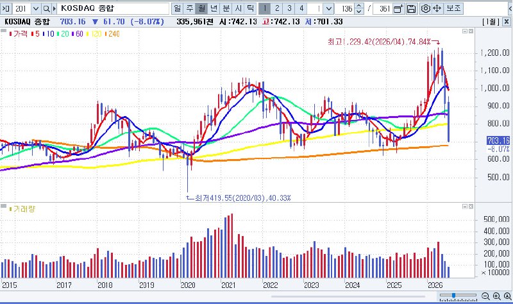Screen dimensions: 513x304
Task: Zoom out using the minus magnifier icon
Action: pyautogui.click(x=486, y=296)
